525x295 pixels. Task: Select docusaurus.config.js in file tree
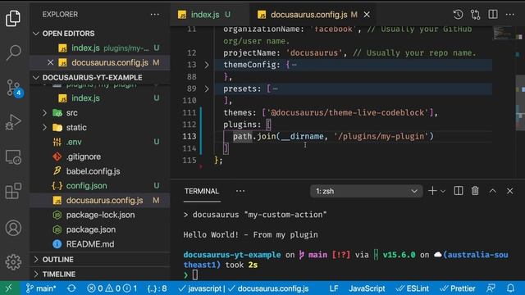[100, 200]
